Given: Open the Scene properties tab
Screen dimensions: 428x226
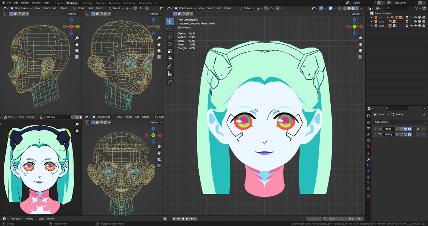Looking at the screenshot, I should point(369,141).
